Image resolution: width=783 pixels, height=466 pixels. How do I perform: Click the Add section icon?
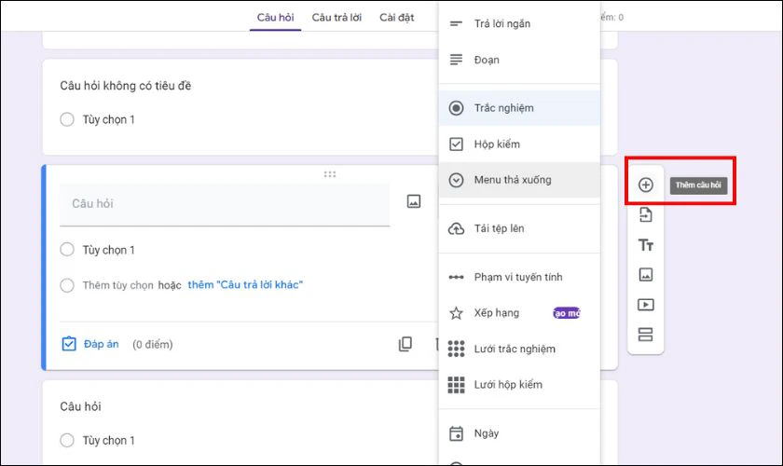point(645,335)
